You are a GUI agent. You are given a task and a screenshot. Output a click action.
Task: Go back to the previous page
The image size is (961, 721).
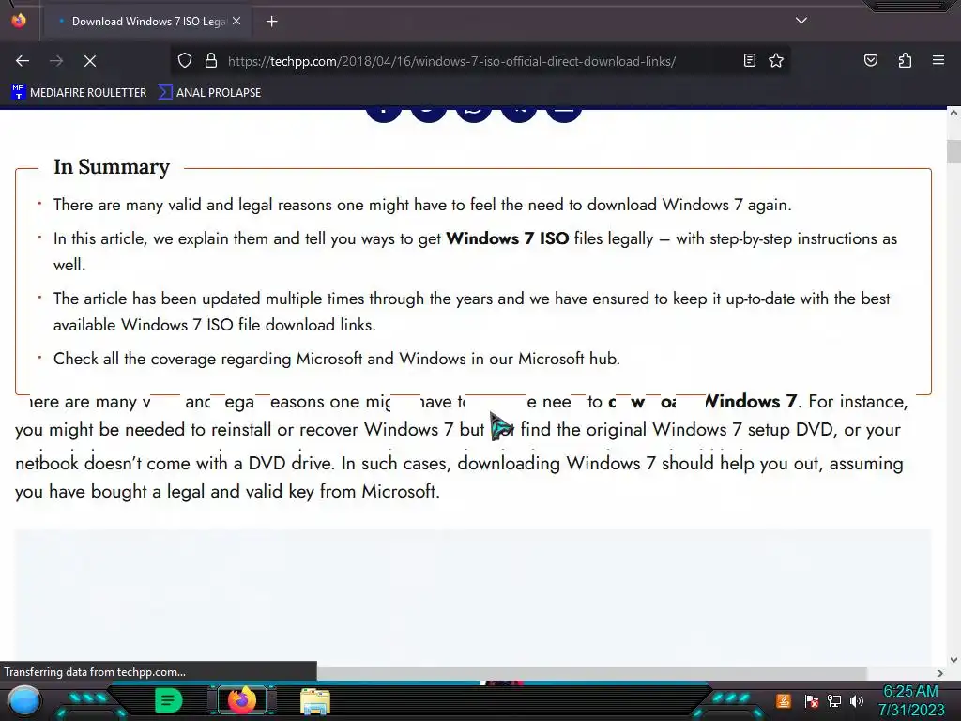point(23,61)
